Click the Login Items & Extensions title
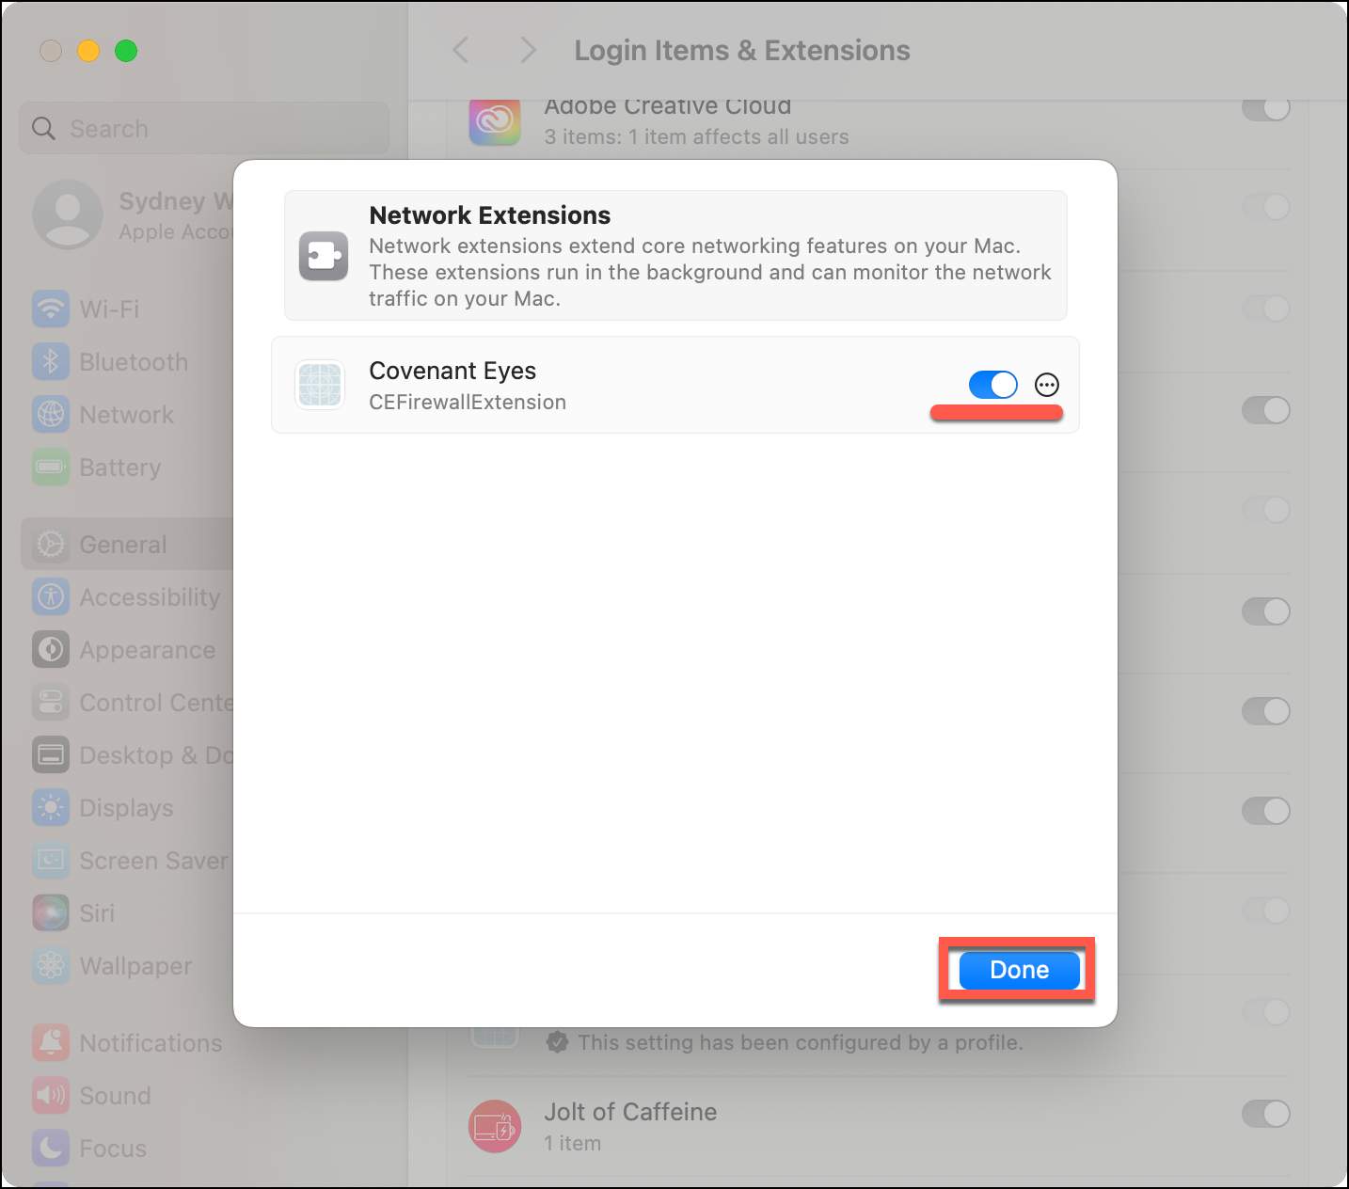Viewport: 1349px width, 1189px height. (742, 50)
